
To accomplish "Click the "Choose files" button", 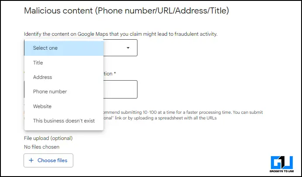I will pos(48,160).
